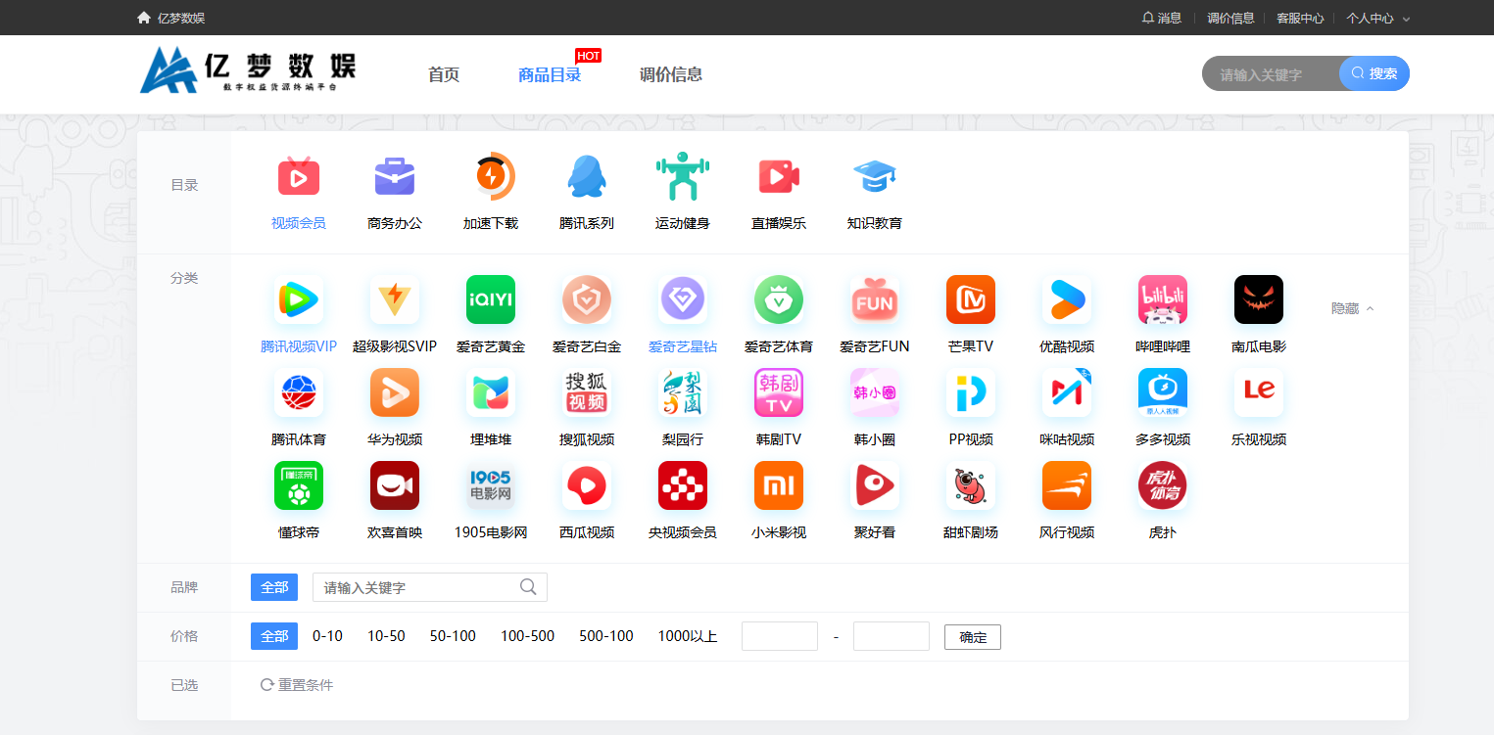Open the 央视频会员 icon
The width and height of the screenshot is (1494, 735).
[683, 485]
